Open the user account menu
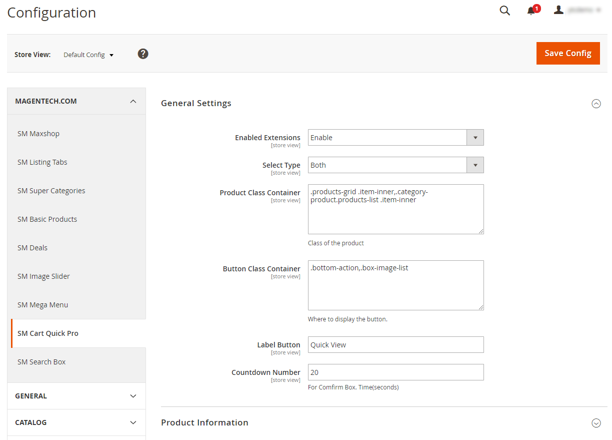 (577, 10)
